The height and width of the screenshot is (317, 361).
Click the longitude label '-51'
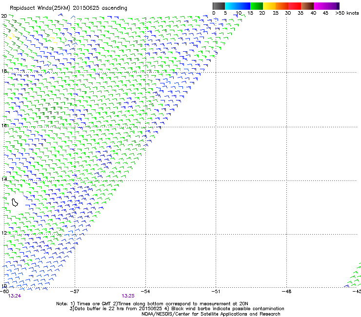tap(216, 292)
